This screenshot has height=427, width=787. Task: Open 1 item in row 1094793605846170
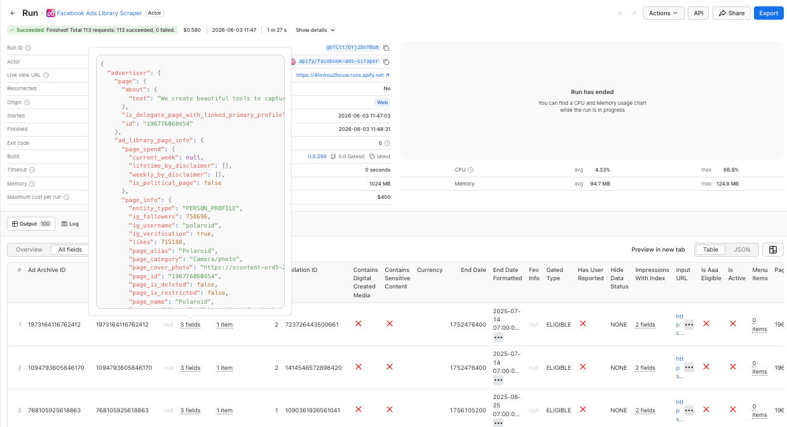pos(224,367)
